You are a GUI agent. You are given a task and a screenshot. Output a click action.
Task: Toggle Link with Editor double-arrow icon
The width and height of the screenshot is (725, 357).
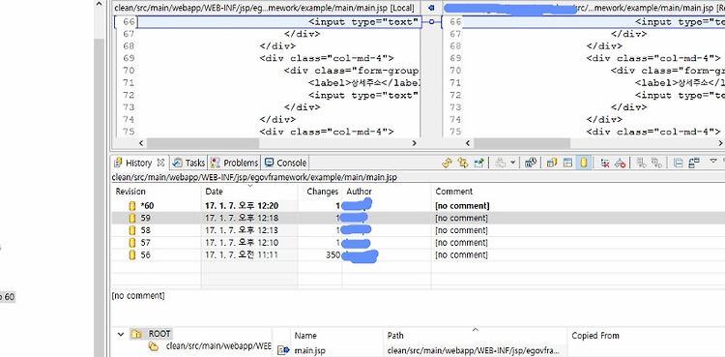tap(462, 163)
